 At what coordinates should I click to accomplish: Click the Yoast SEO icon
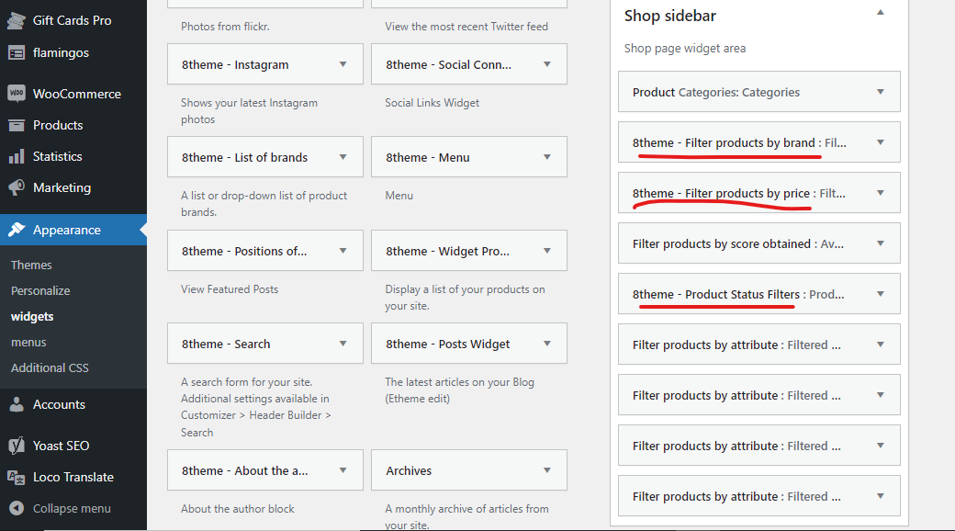17,446
